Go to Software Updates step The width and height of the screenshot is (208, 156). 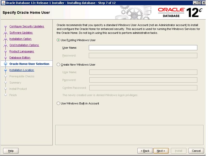[x=21, y=33]
